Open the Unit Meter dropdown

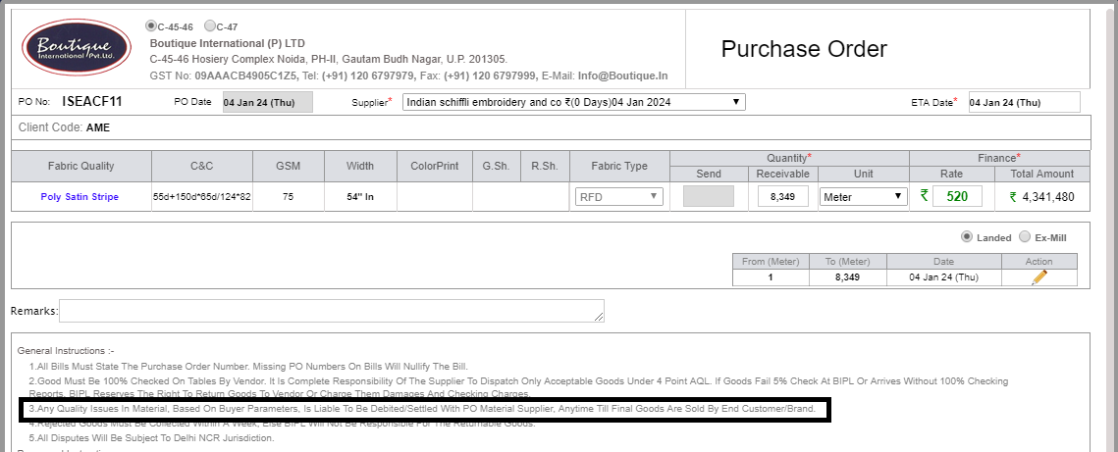click(x=863, y=196)
